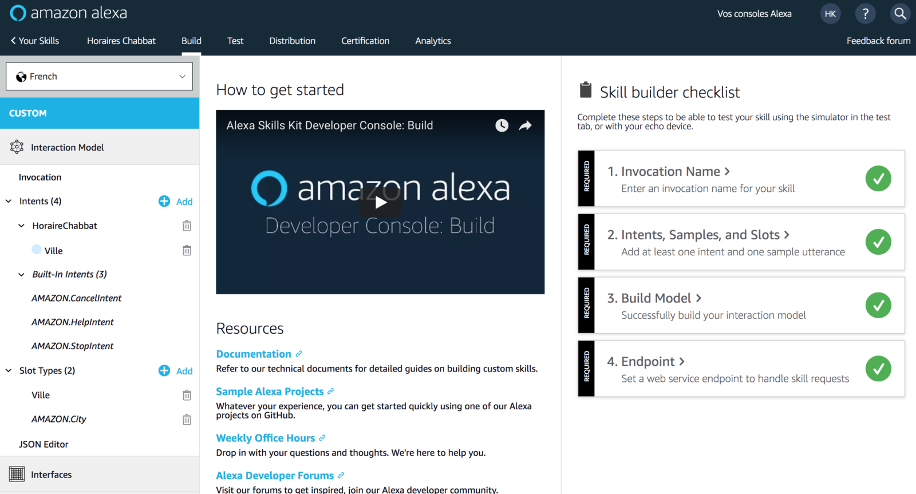Open the Feedback forum link
916x494 pixels.
tap(878, 41)
